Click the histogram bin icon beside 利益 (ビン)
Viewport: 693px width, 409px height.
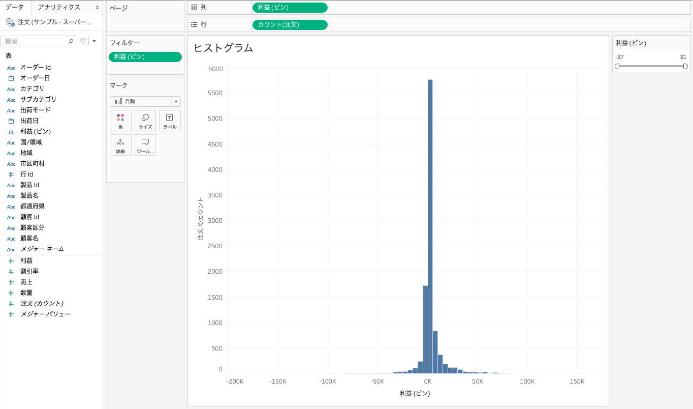point(11,132)
